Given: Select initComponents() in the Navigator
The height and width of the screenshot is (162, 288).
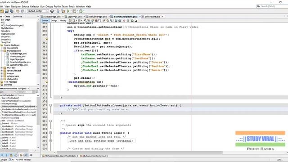Looking at the screenshot, I should click(x=9, y=104).
